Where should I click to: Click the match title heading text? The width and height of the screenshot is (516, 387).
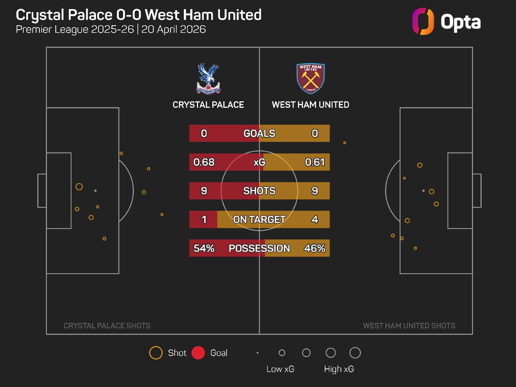[138, 15]
